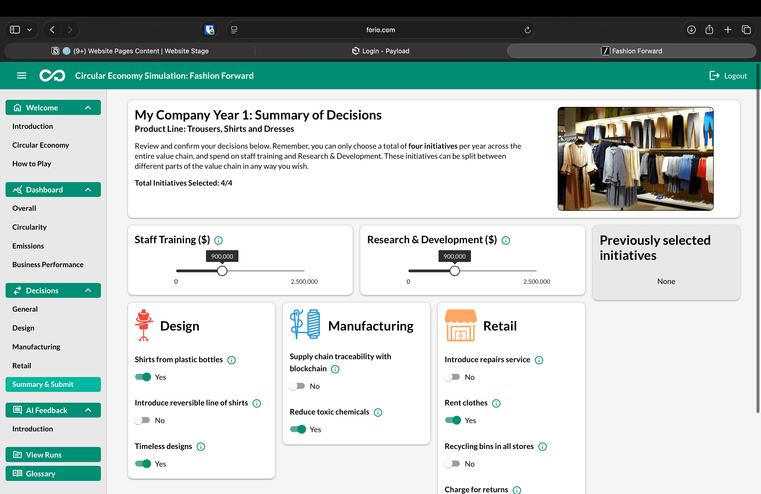Image resolution: width=761 pixels, height=494 pixels.
Task: Click the Research & Development info icon
Action: click(506, 240)
